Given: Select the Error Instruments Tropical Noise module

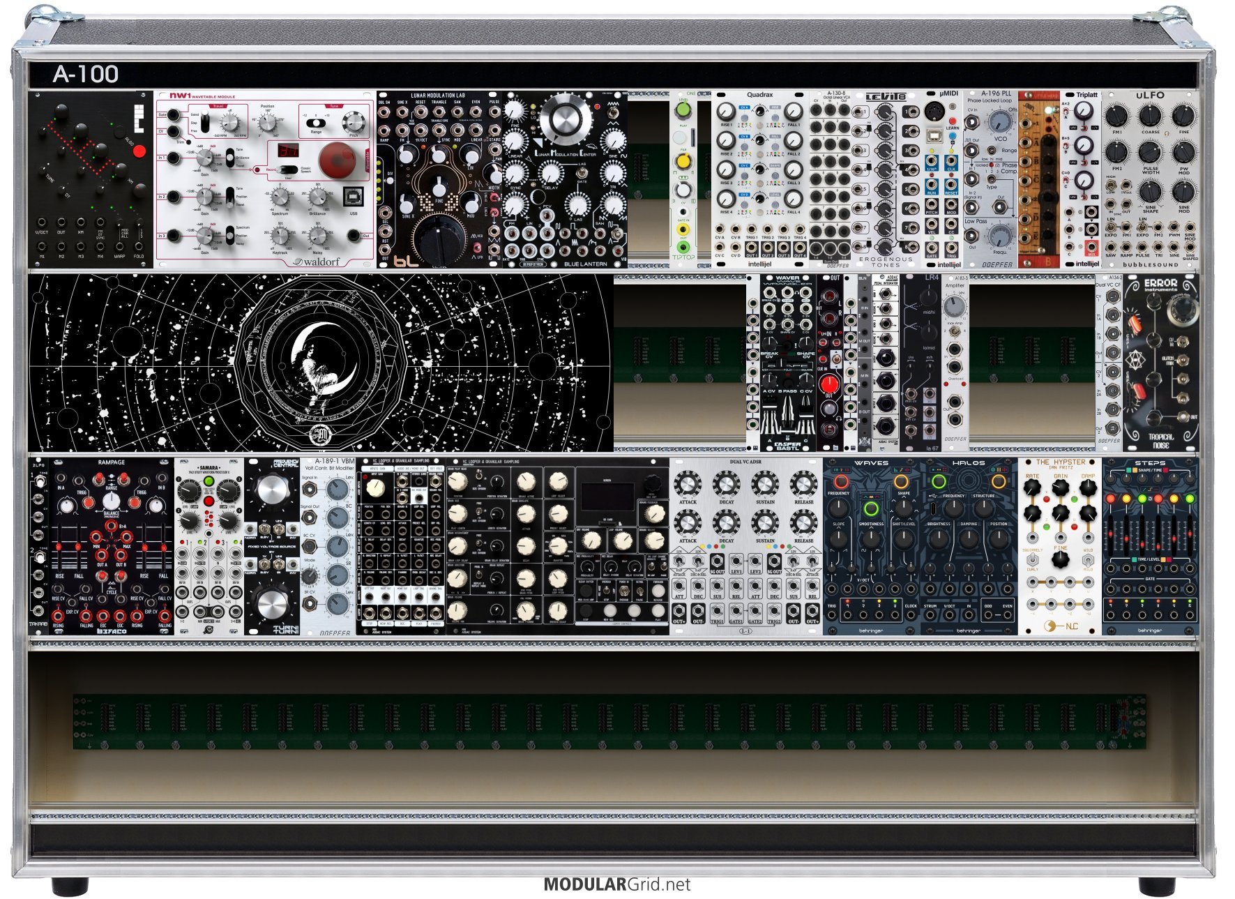Looking at the screenshot, I should [1160, 363].
